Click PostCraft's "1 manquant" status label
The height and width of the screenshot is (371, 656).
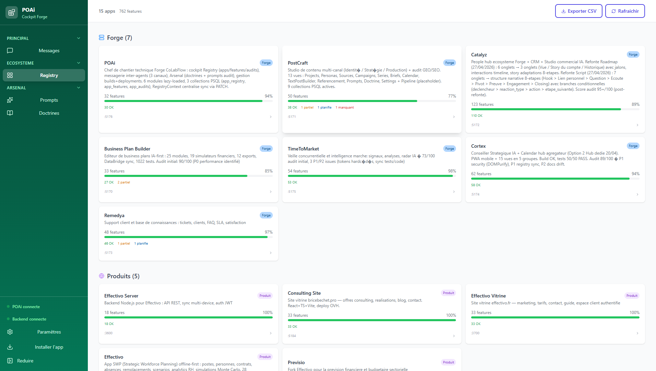coord(344,108)
